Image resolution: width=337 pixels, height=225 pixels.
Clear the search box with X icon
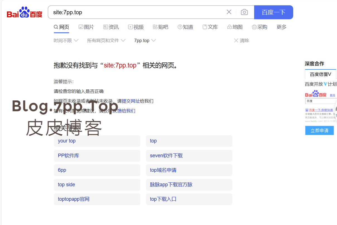pos(229,12)
